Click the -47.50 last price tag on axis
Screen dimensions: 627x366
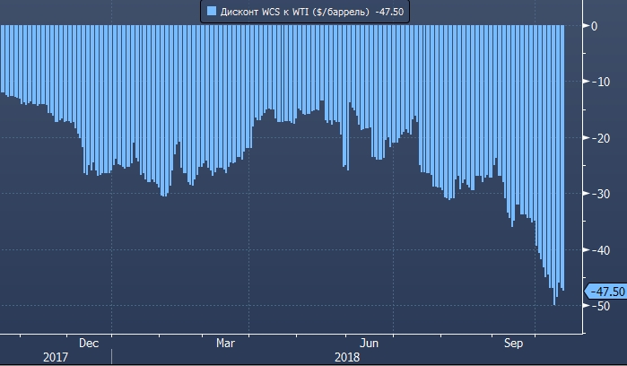point(604,292)
